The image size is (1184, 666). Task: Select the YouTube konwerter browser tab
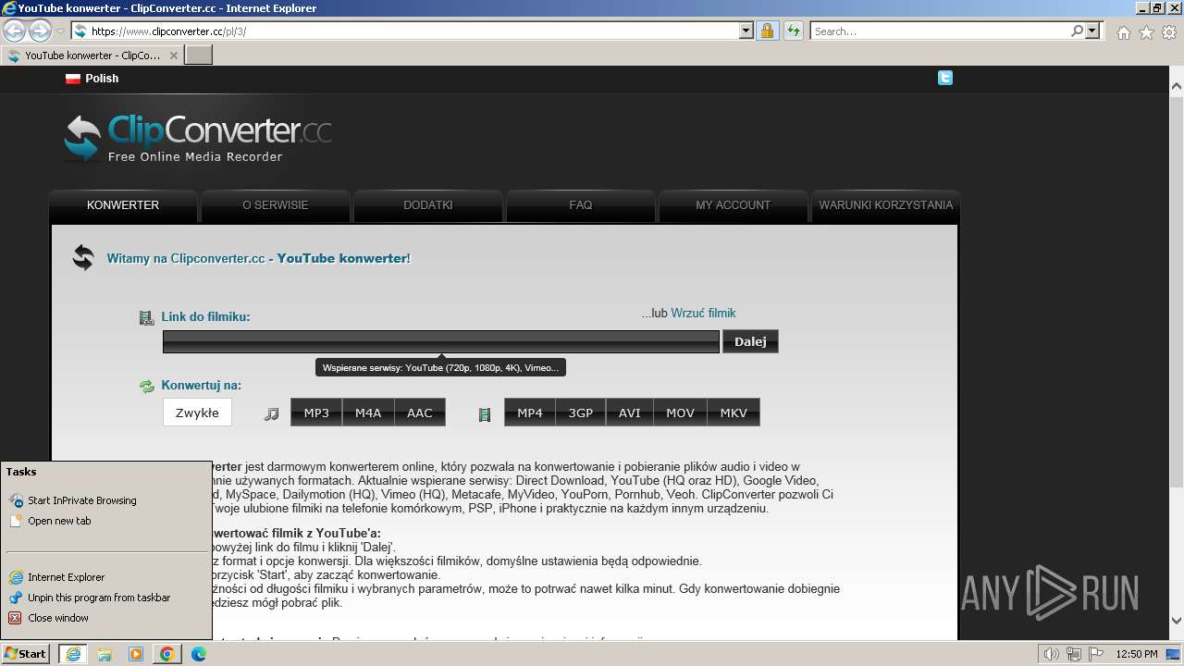(x=92, y=55)
